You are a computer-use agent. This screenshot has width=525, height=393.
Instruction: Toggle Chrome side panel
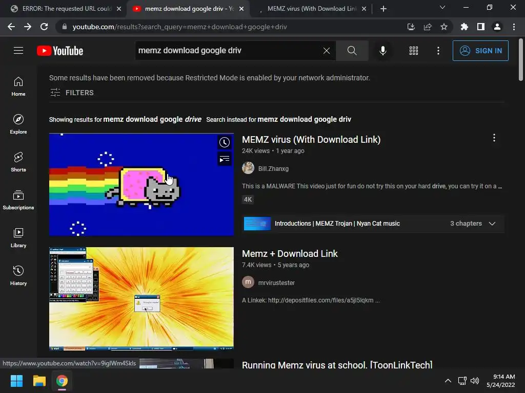click(x=481, y=27)
